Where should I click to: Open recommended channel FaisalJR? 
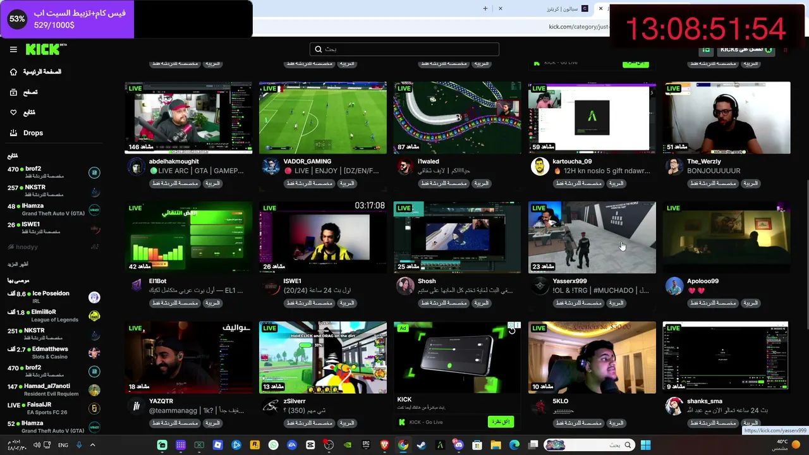(x=54, y=408)
